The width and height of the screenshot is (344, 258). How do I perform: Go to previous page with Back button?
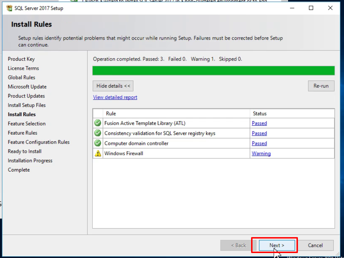pyautogui.click(x=238, y=245)
